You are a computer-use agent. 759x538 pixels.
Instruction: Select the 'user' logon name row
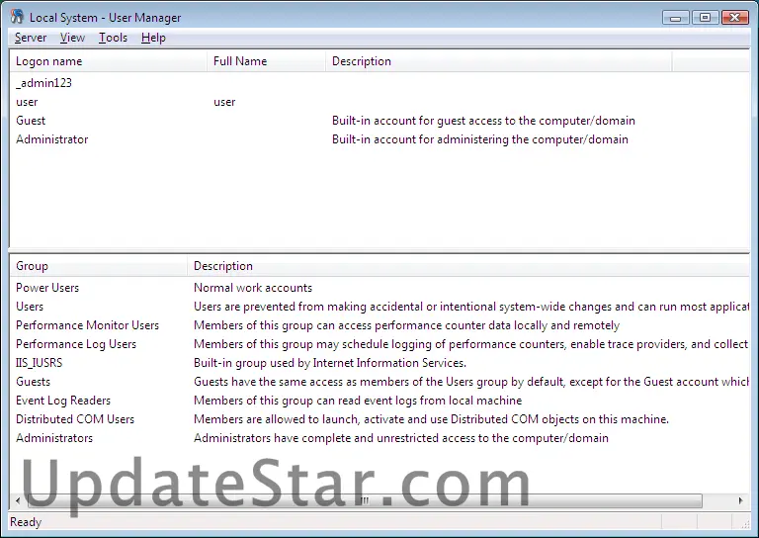pos(27,102)
